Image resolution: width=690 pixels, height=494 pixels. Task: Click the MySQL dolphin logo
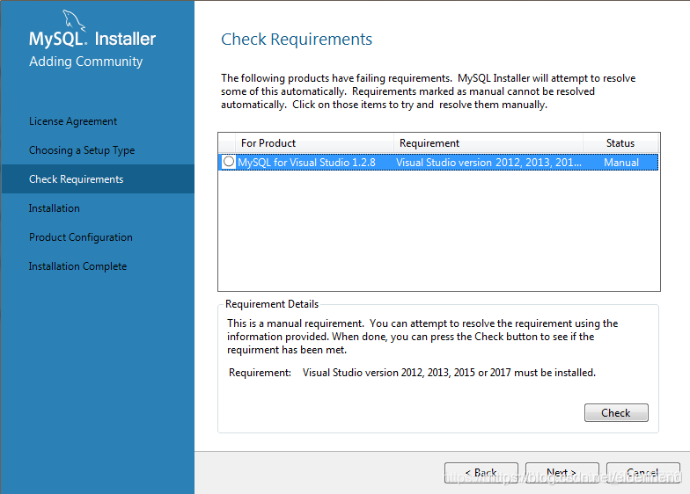(74, 20)
